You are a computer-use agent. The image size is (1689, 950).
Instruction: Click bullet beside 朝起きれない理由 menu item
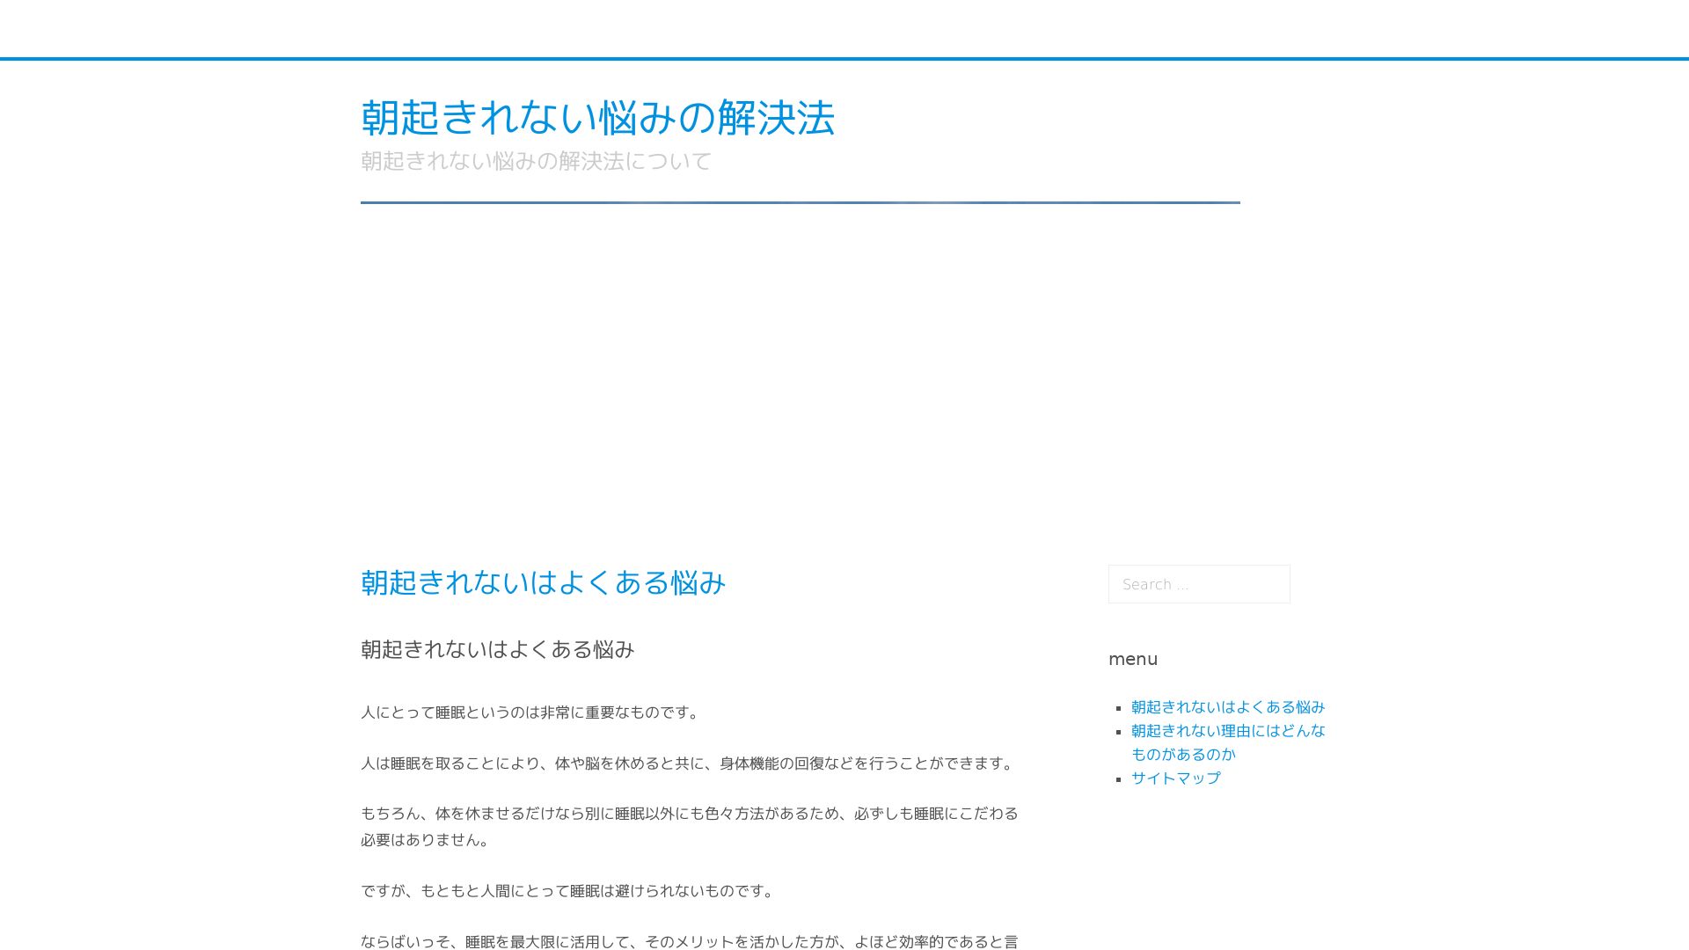[x=1118, y=732]
